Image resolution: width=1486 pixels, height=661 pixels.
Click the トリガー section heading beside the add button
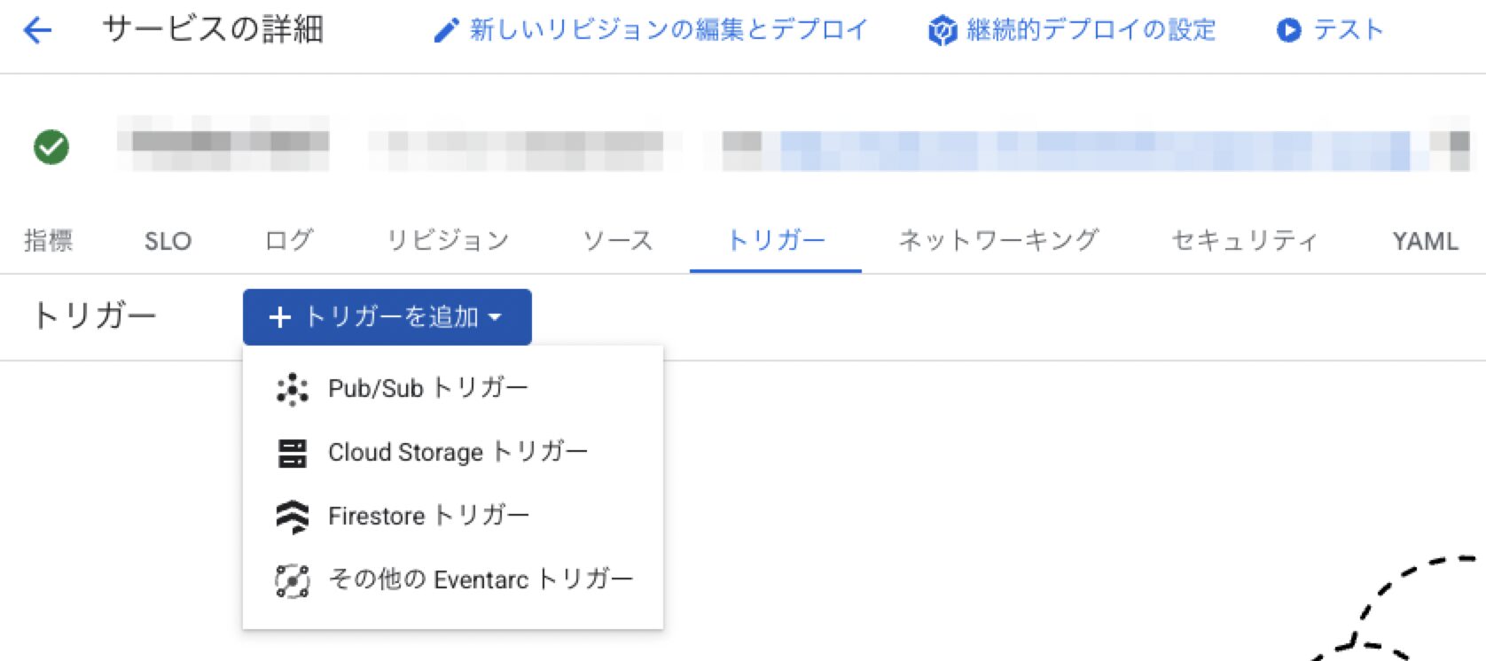click(94, 316)
